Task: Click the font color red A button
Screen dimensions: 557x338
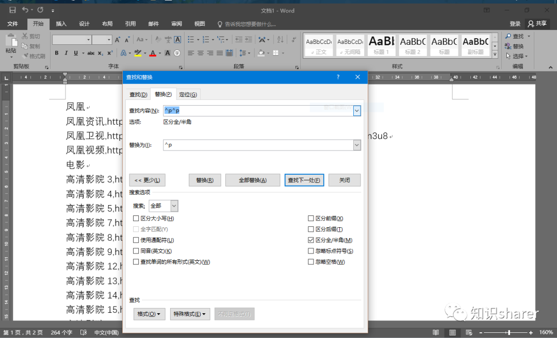Action: coord(153,53)
